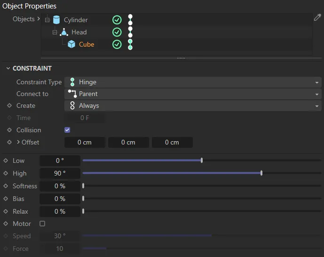Click the keyframe diamond next to Softness

point(6,186)
